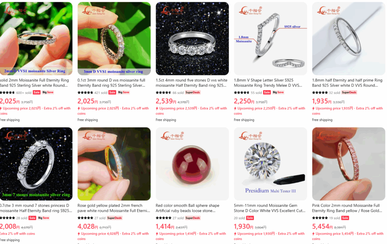Click Sale badge on Pink Color Moissanite ring

[345, 218]
